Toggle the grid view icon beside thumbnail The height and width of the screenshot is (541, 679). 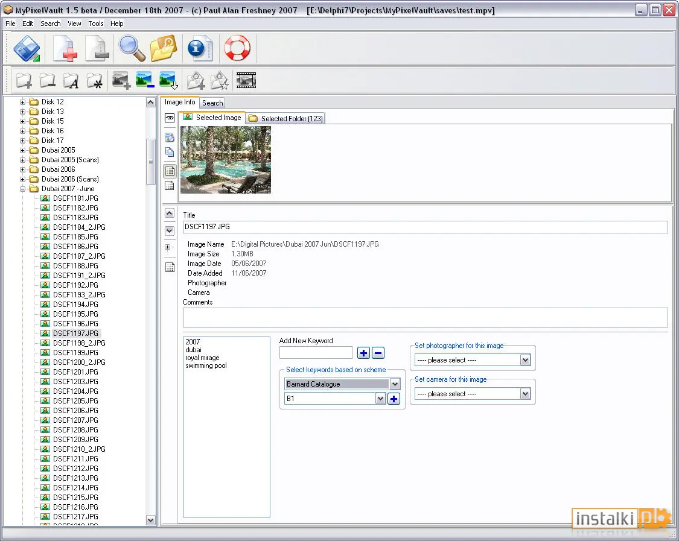170,171
